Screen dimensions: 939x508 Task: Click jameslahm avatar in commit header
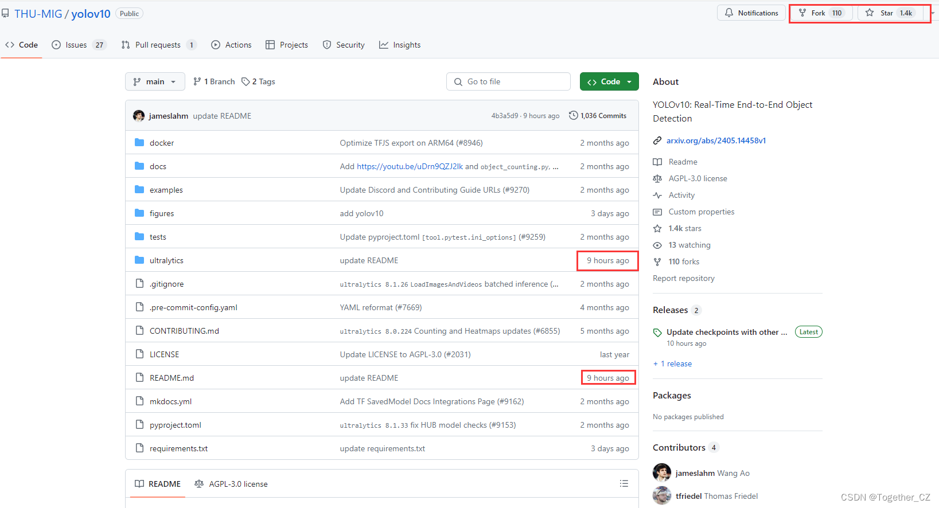tap(139, 116)
